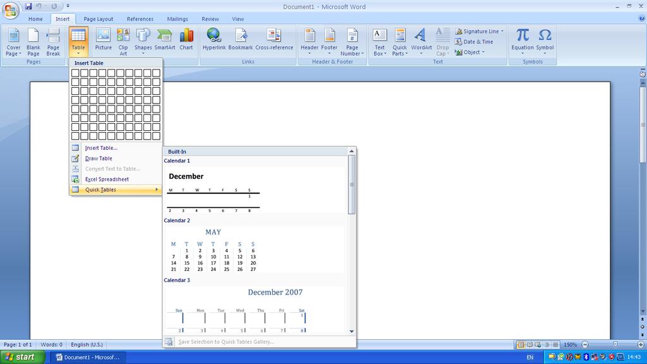The height and width of the screenshot is (364, 647).
Task: Open the Shapes gallery
Action: click(143, 42)
